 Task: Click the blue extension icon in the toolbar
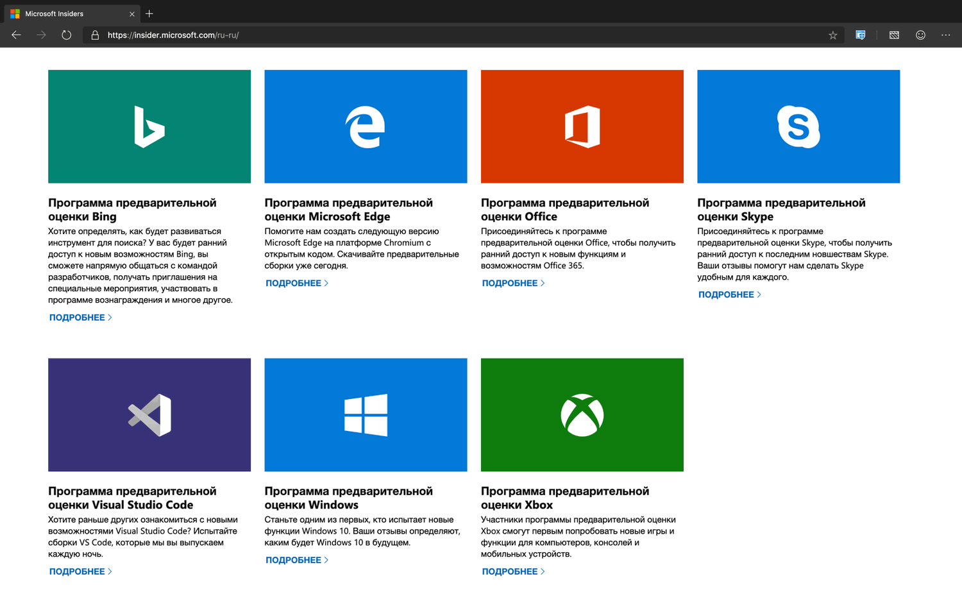(861, 35)
